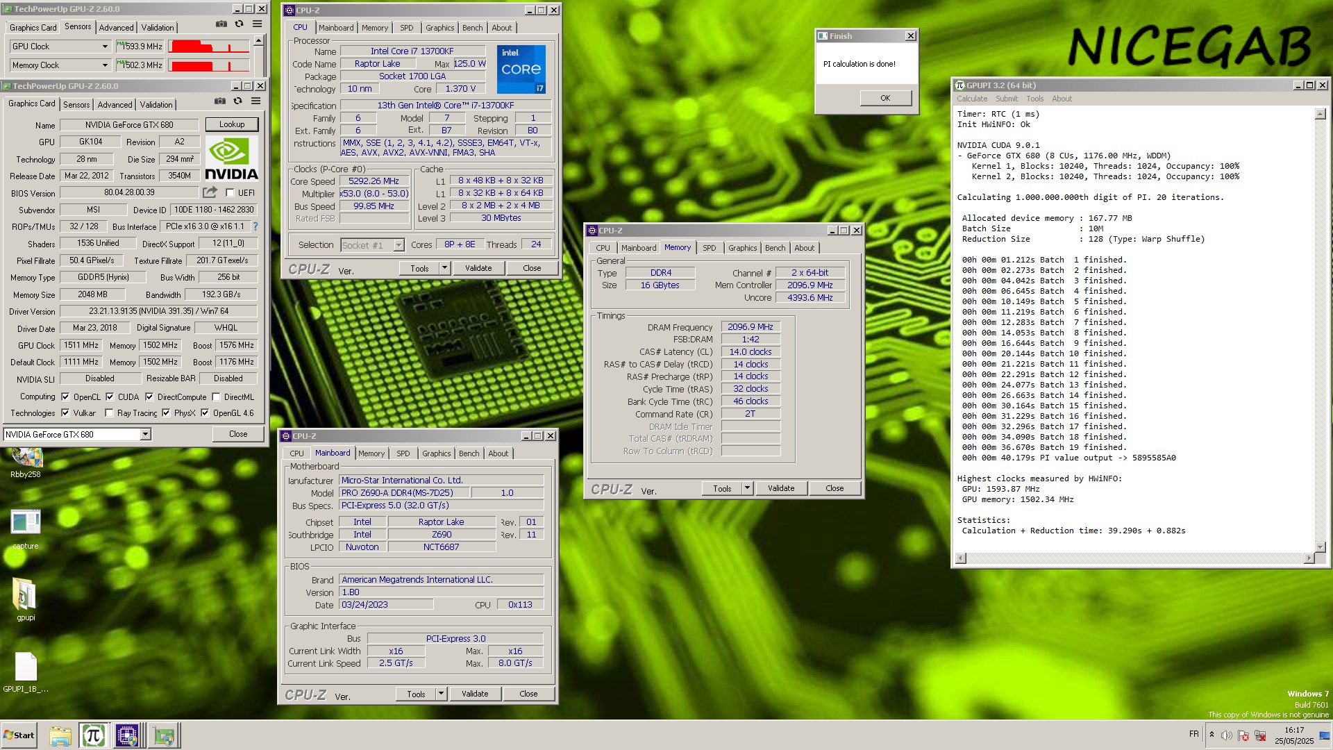
Task: Click the GPU-Z taskbar icon
Action: 165,736
